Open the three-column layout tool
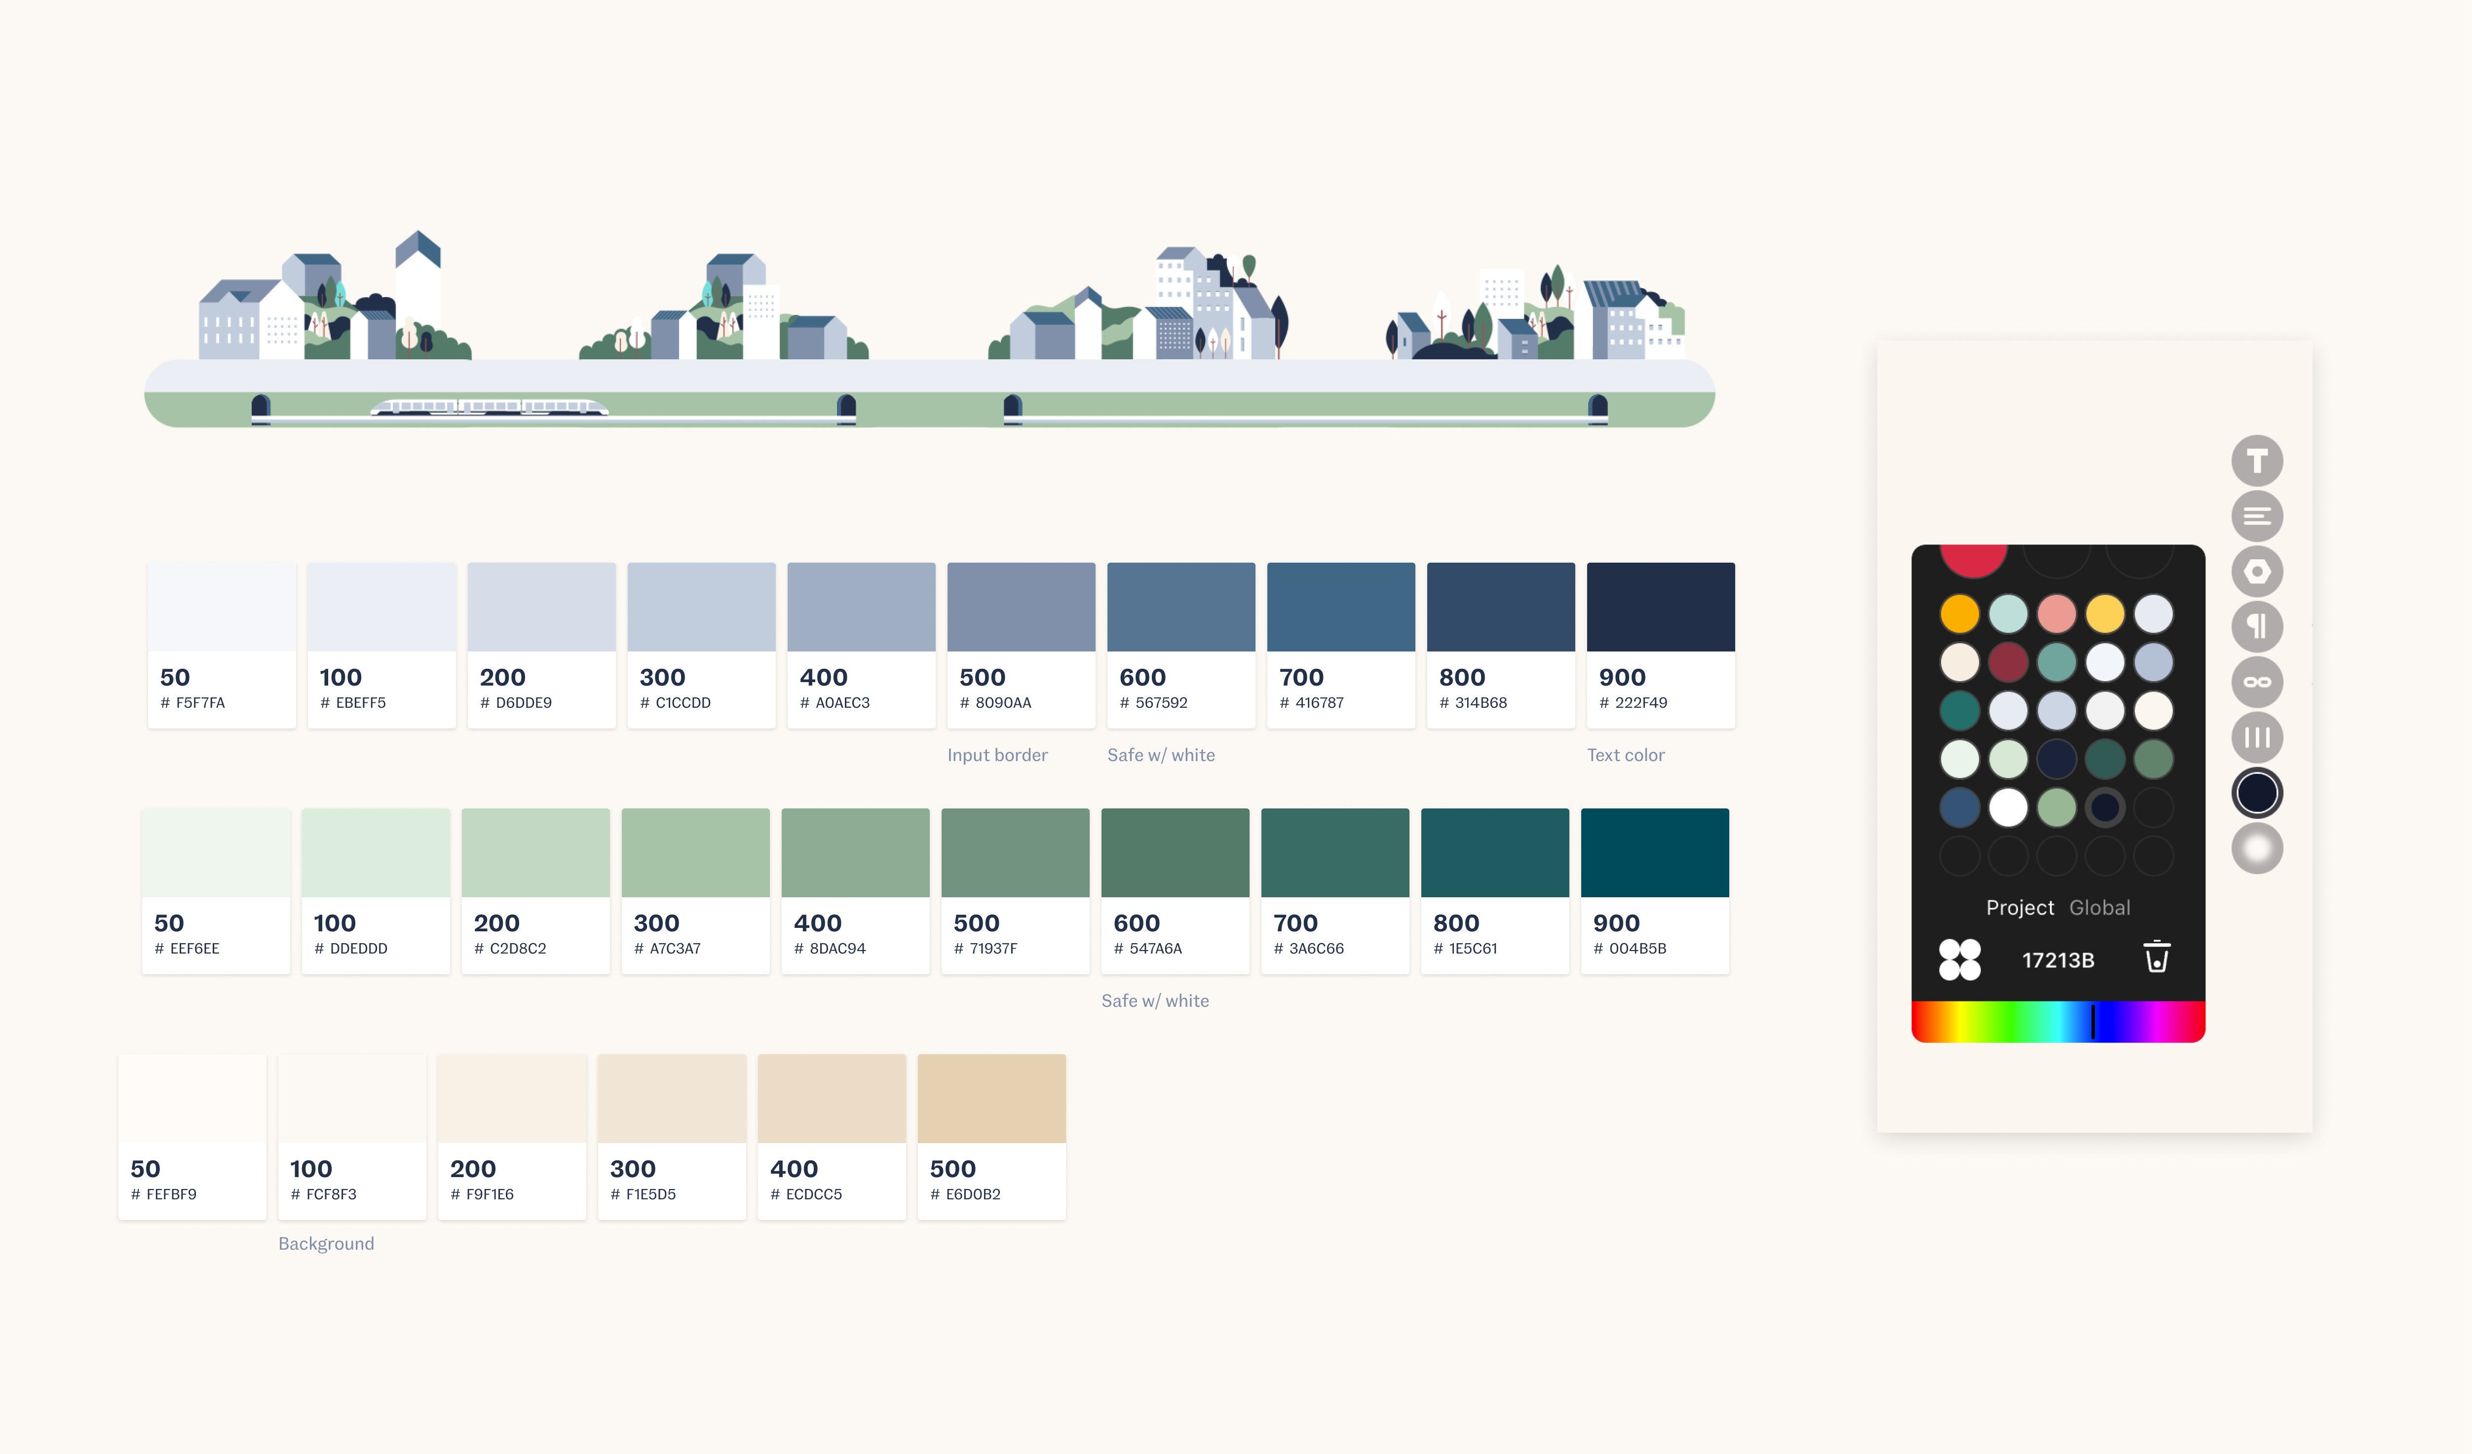Screen dimensions: 2472x1454 [x=2256, y=737]
